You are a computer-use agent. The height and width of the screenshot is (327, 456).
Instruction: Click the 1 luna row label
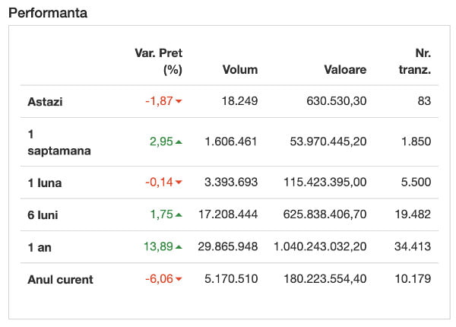tap(46, 183)
